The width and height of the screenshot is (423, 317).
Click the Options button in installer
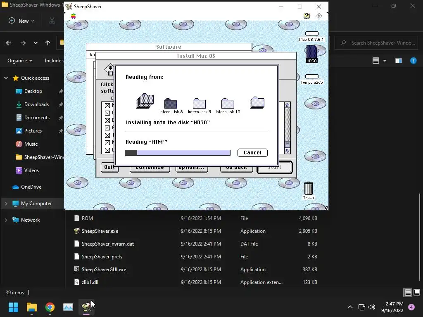pos(192,168)
